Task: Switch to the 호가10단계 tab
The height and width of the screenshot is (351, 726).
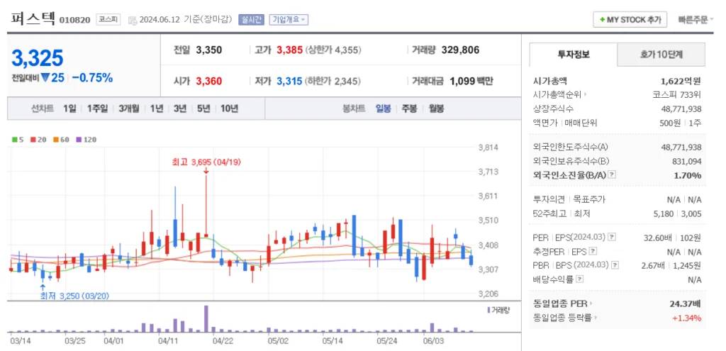Action: (661, 55)
